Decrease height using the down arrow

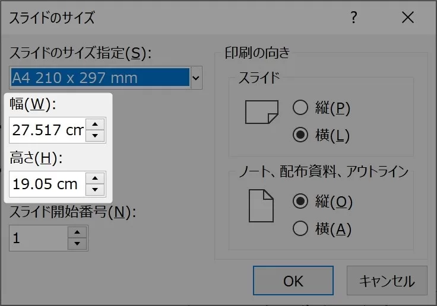pyautogui.click(x=95, y=190)
